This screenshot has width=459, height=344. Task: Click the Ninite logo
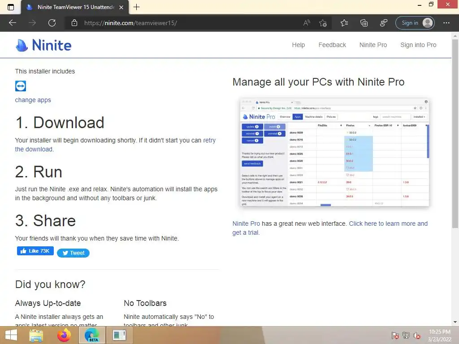coord(43,45)
